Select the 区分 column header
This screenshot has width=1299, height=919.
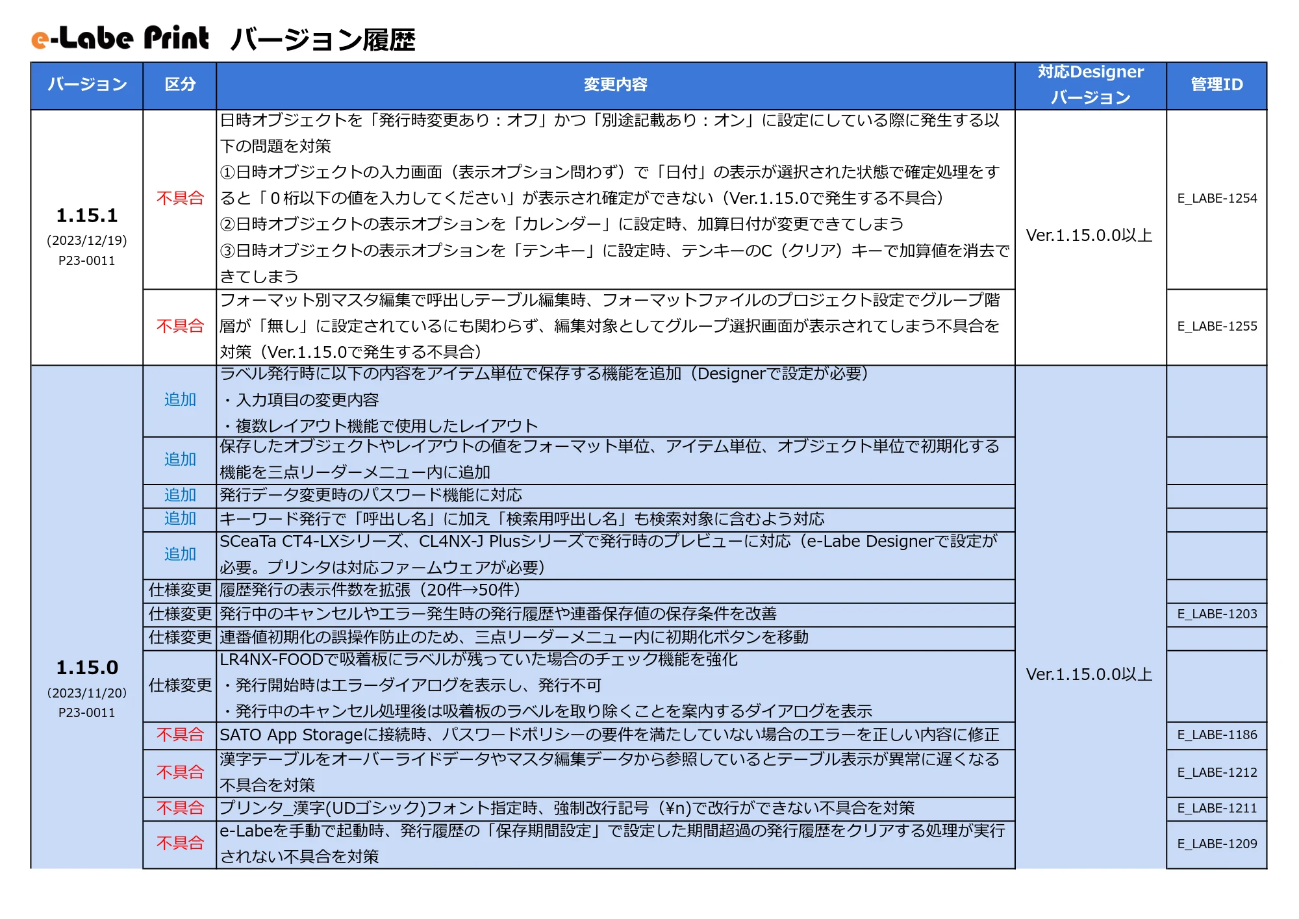click(180, 85)
